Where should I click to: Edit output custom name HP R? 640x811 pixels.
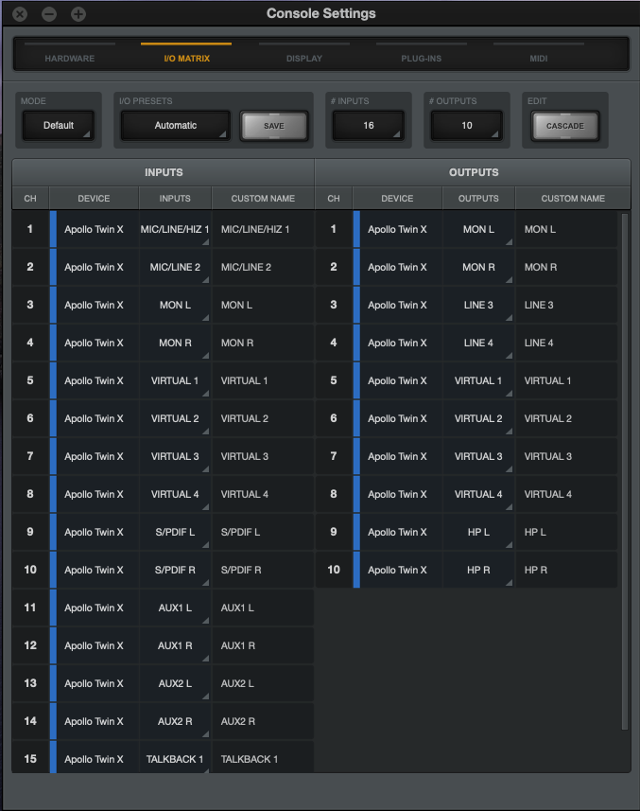pyautogui.click(x=566, y=570)
